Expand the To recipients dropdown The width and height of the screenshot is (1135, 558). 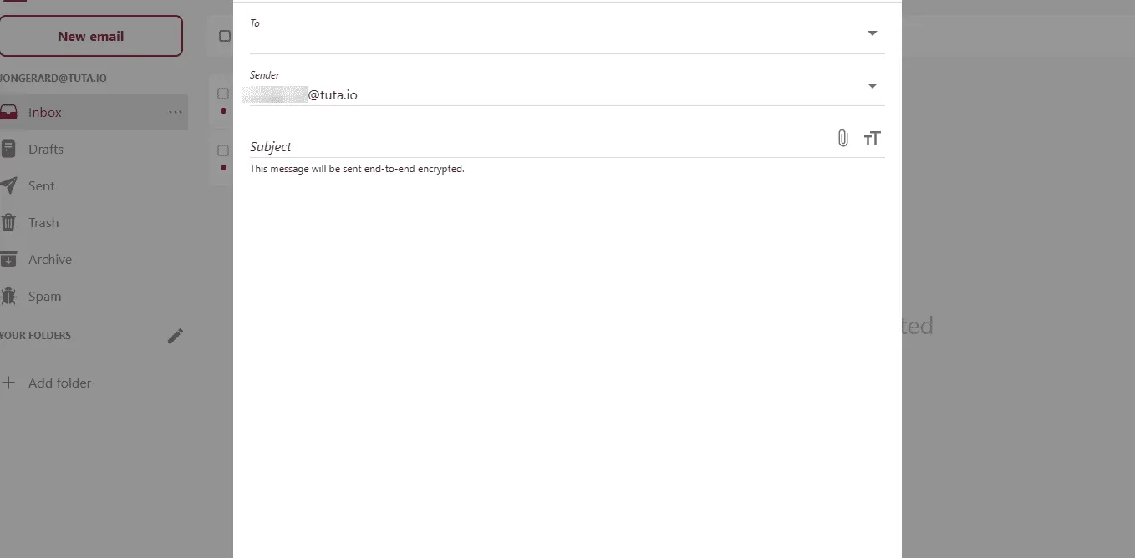(x=872, y=33)
